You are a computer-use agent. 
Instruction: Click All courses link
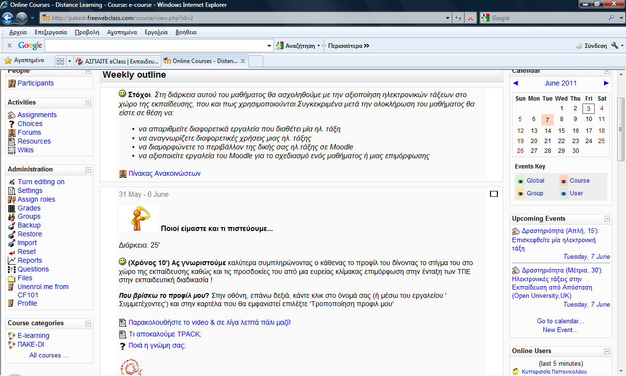pos(49,355)
